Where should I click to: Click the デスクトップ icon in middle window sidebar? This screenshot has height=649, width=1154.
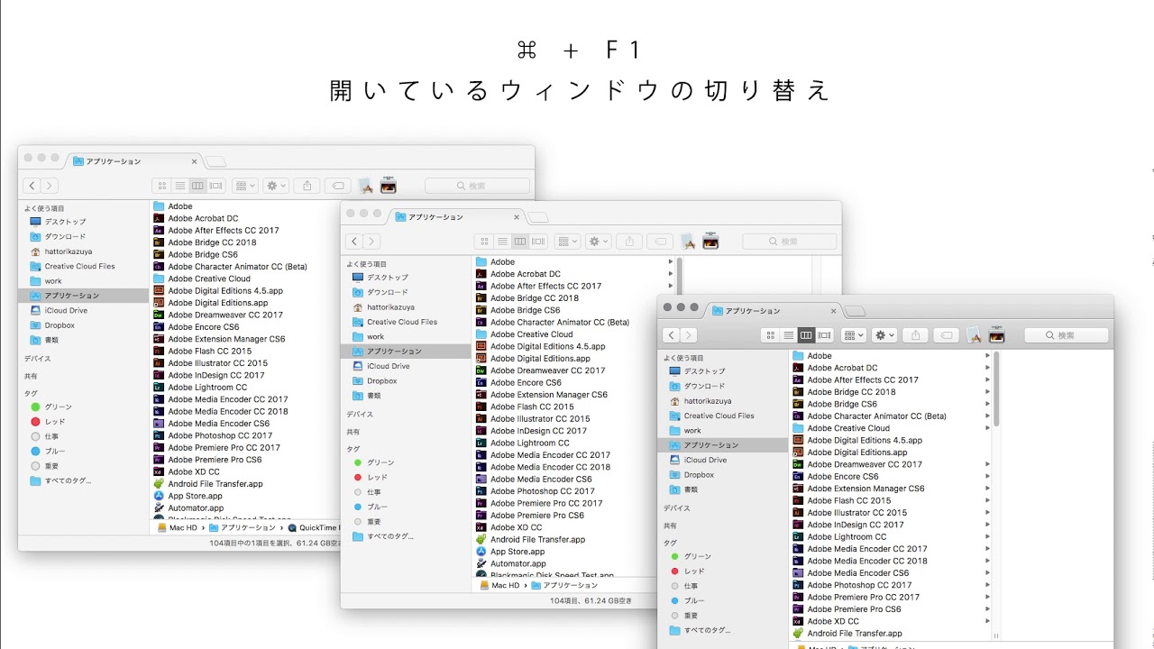358,278
